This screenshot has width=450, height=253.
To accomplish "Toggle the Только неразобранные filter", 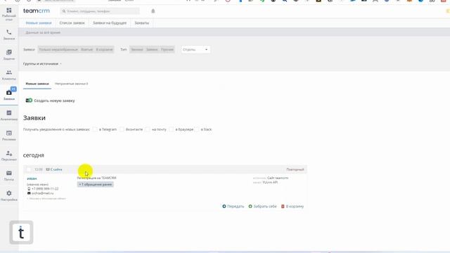I will 58,49.
